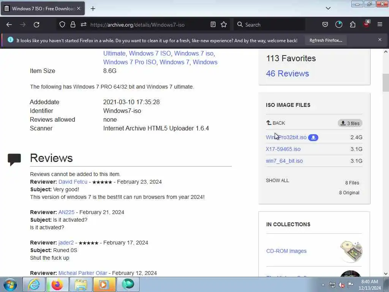
Task: Open a new tab with the plus button
Action: point(93,9)
